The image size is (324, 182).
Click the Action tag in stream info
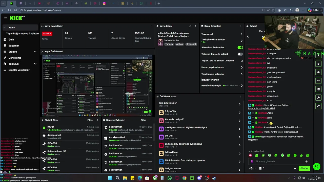tap(179, 44)
